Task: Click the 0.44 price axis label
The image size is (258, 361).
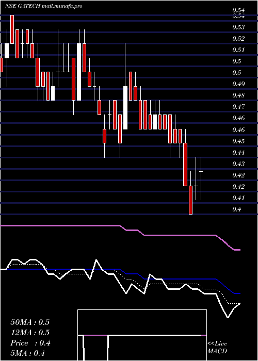Action: (238, 153)
